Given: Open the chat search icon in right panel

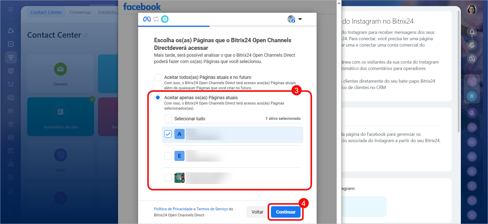Looking at the screenshot, I should coord(472,58).
